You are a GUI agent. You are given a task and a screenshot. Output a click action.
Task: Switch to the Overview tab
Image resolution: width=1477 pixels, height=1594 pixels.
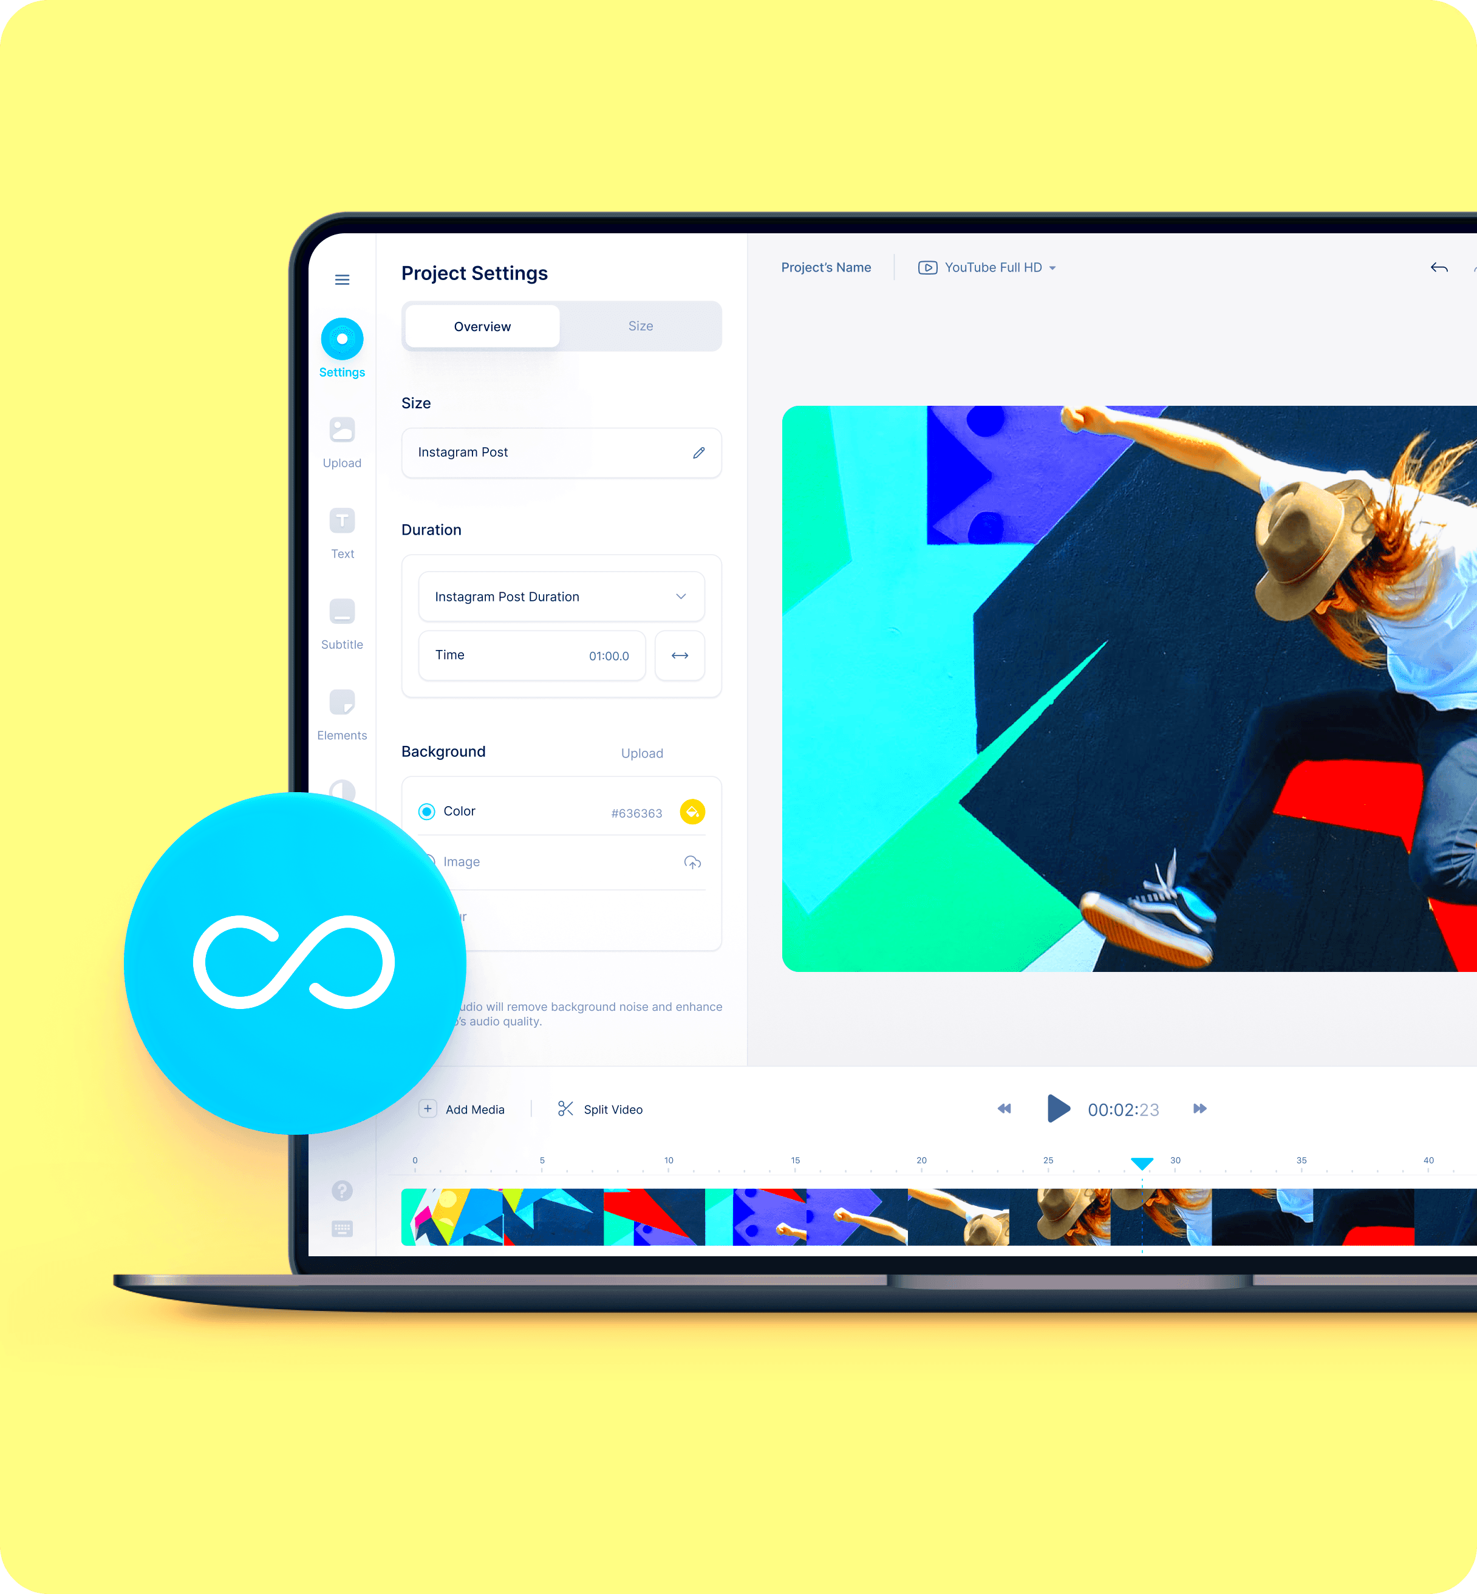(483, 325)
